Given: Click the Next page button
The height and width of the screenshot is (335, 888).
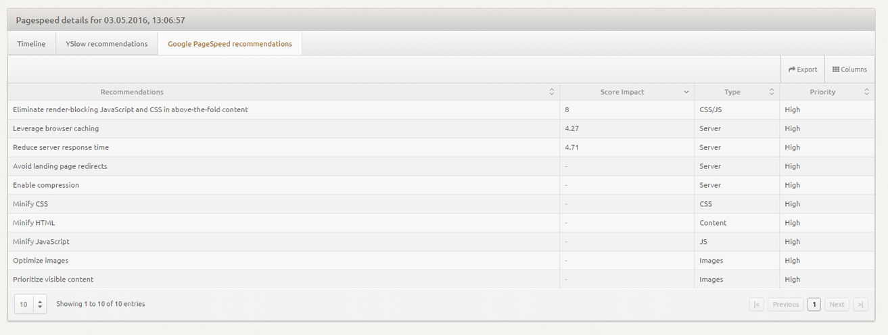Looking at the screenshot, I should pyautogui.click(x=837, y=305).
